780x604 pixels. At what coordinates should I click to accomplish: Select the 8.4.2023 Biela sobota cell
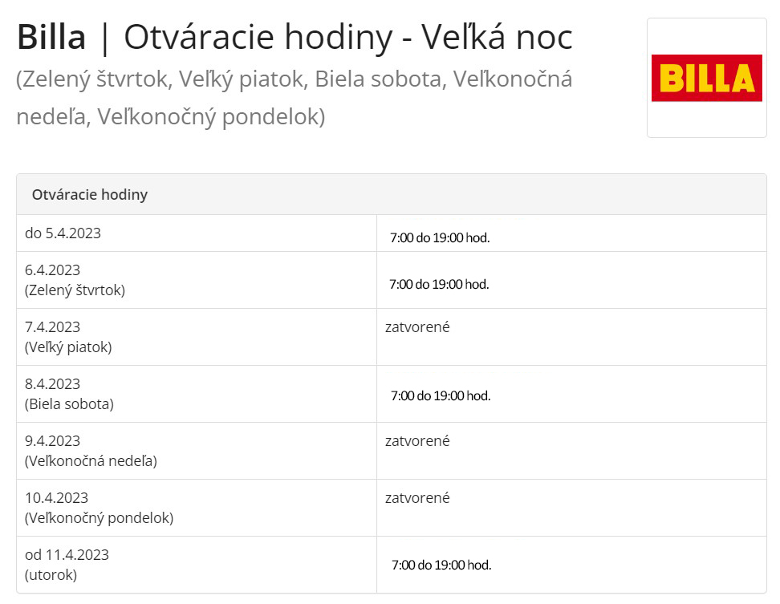pyautogui.click(x=69, y=394)
